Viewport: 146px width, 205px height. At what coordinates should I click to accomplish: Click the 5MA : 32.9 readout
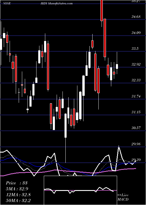coord(17,189)
